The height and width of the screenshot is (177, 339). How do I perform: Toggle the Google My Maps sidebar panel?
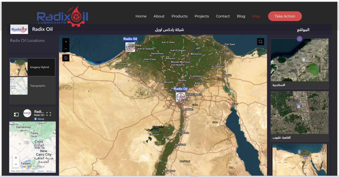16,114
